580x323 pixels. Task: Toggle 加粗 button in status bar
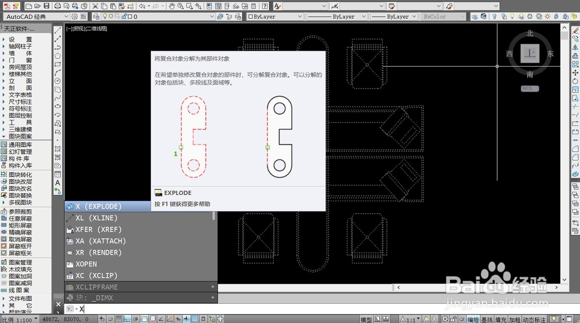[514, 320]
